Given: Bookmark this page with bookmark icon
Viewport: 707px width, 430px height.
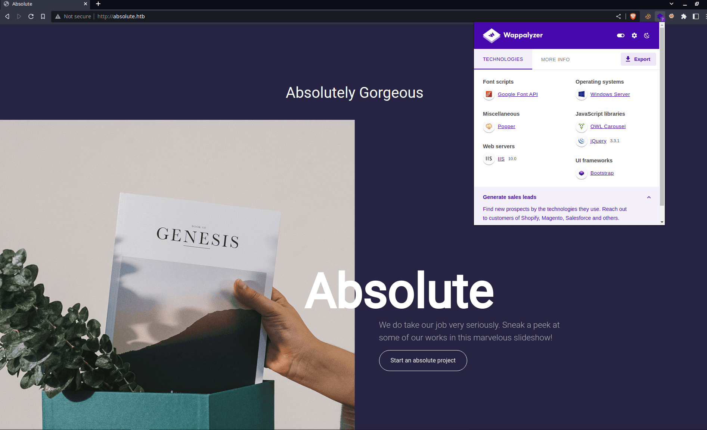Looking at the screenshot, I should pos(43,16).
